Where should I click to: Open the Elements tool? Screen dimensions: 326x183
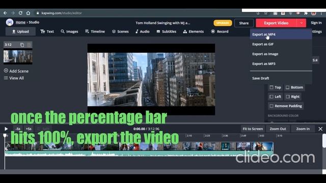point(194,32)
